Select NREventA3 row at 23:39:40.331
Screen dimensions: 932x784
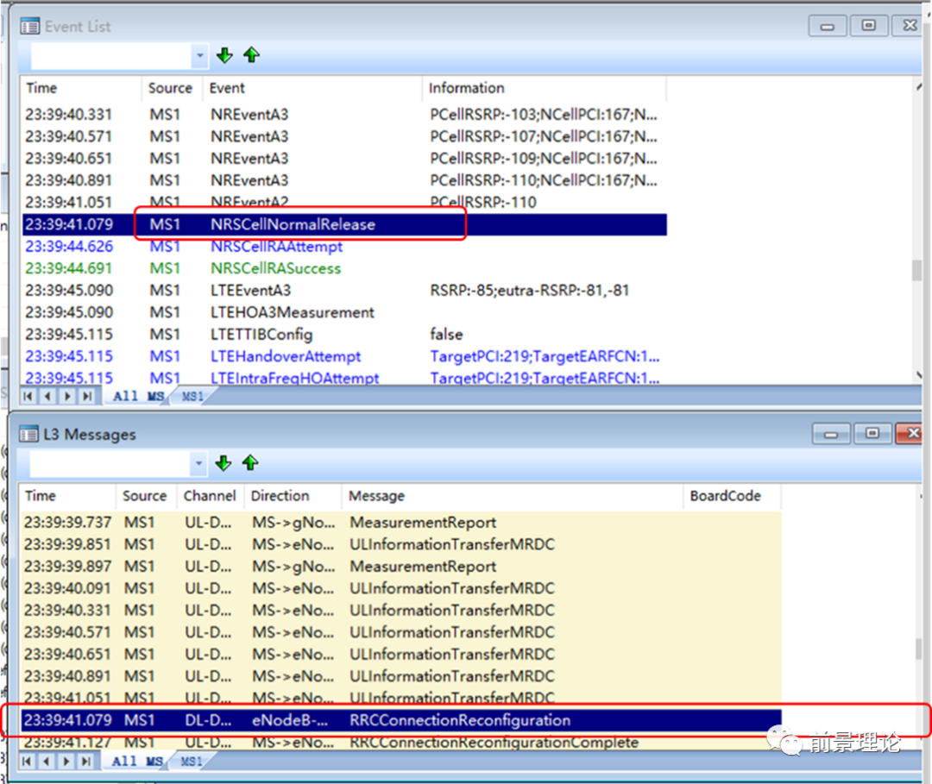[x=344, y=115]
